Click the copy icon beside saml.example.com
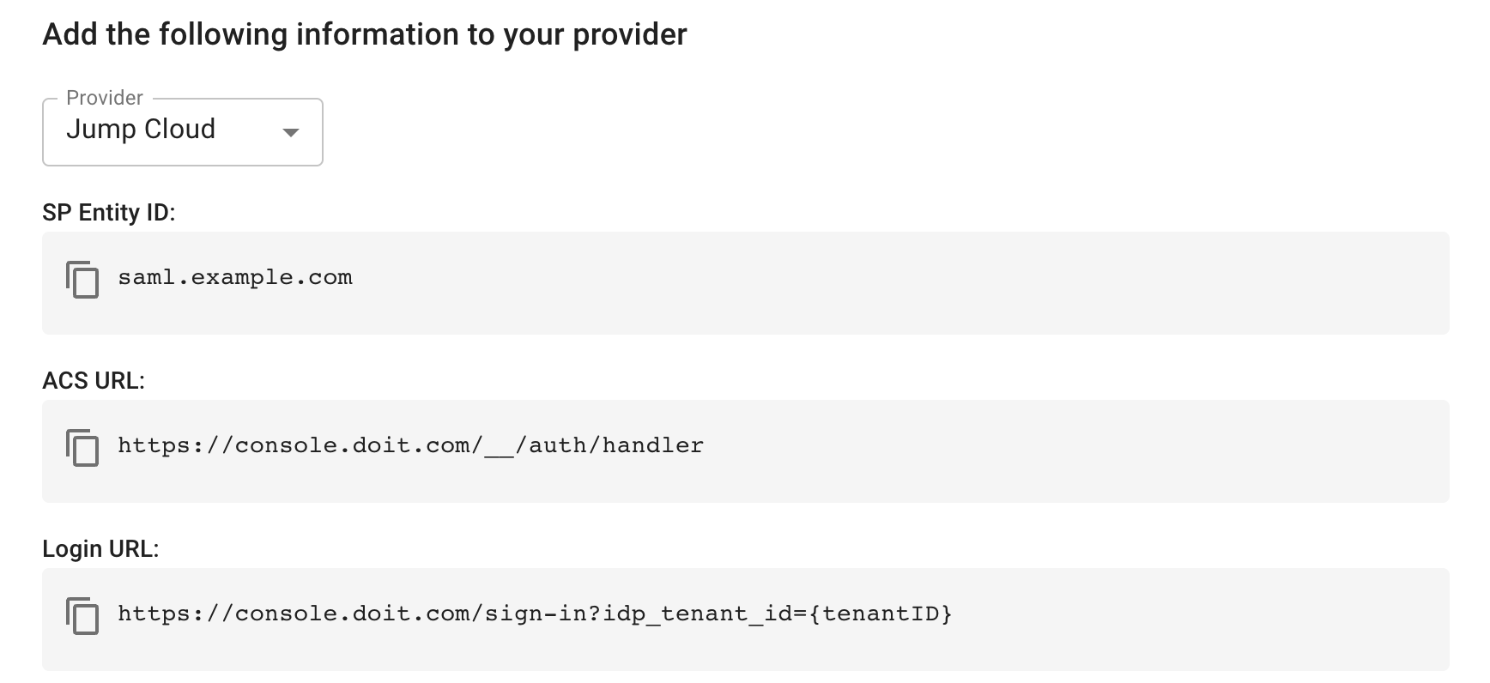The width and height of the screenshot is (1490, 683). 82,279
